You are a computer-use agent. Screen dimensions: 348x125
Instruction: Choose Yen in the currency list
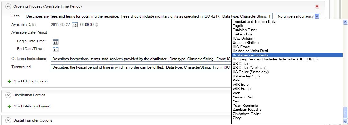(x=236, y=101)
